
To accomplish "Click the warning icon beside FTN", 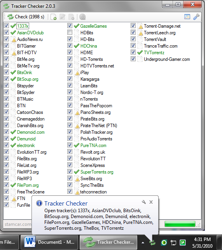I will [14, 199].
